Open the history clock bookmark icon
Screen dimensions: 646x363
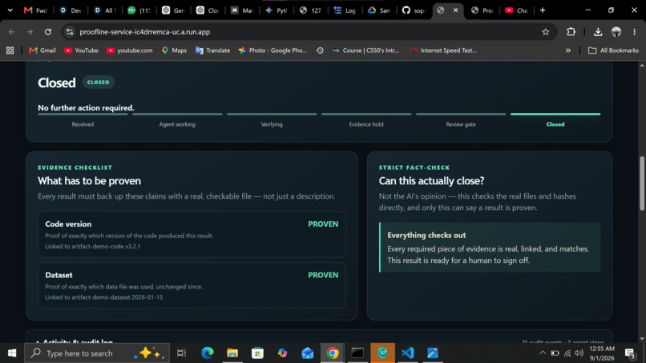pyautogui.click(x=320, y=50)
